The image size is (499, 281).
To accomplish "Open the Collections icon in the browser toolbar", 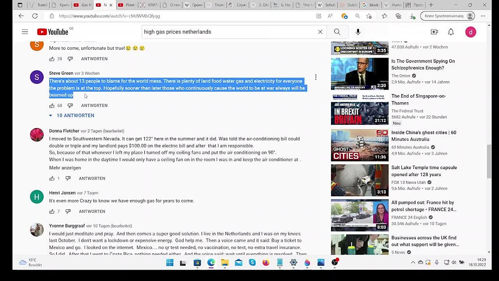I will pos(398,16).
